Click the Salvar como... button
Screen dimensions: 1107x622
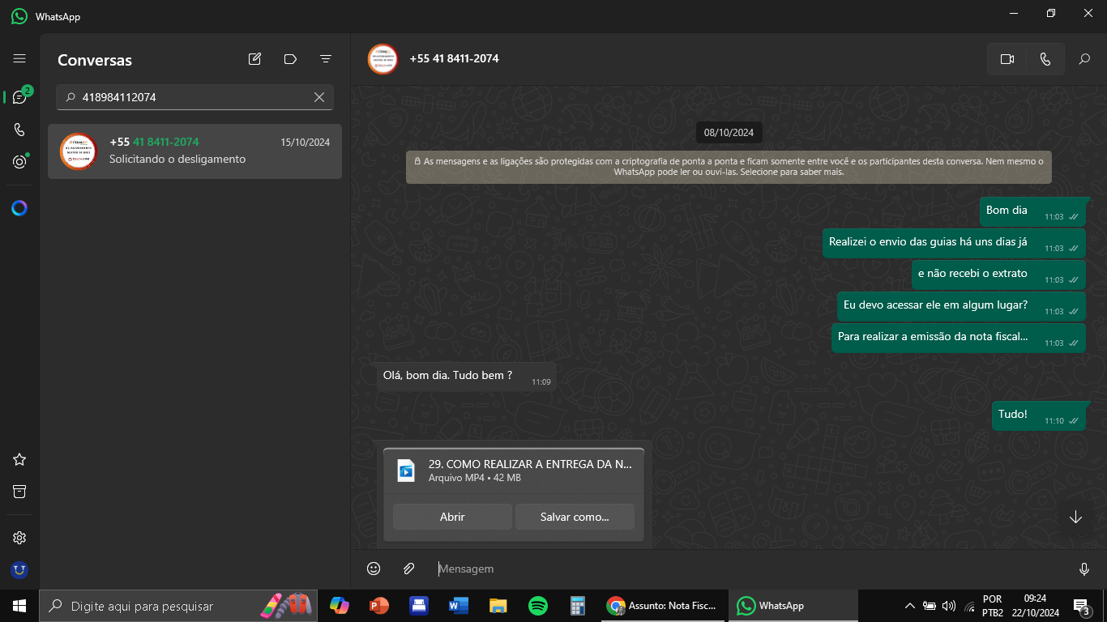click(x=575, y=517)
